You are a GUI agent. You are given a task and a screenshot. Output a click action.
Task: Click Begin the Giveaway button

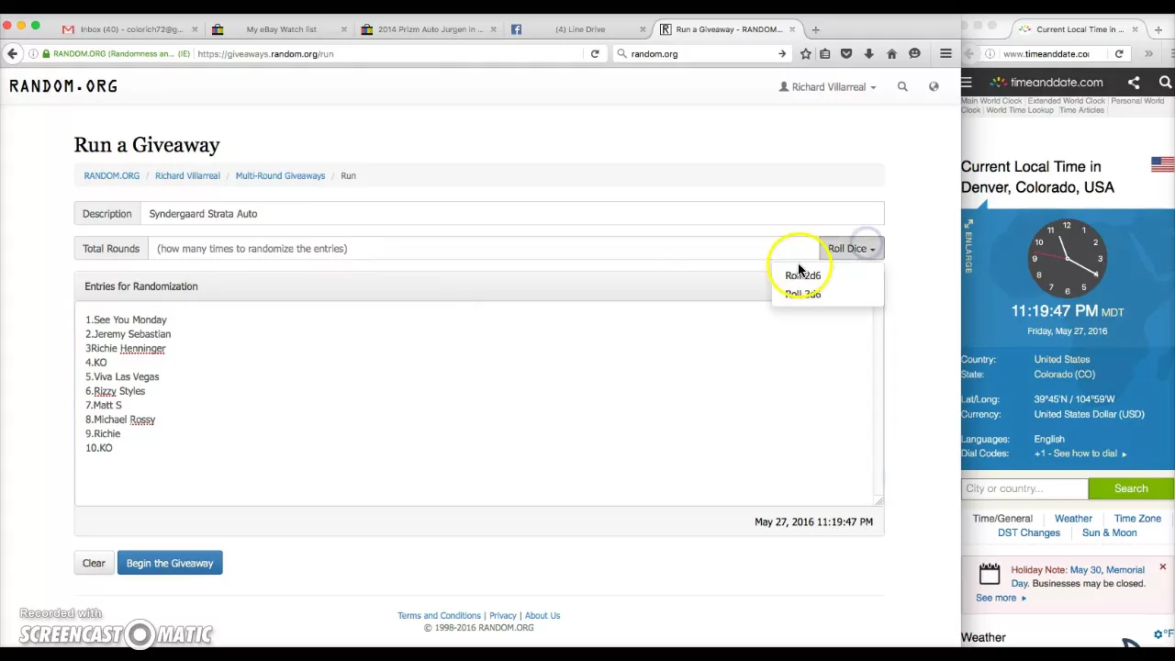point(170,564)
